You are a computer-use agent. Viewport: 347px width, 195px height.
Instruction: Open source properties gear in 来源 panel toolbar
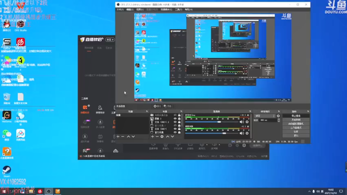[162, 136]
